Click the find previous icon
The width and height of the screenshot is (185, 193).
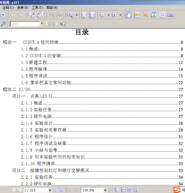[x=48, y=23]
